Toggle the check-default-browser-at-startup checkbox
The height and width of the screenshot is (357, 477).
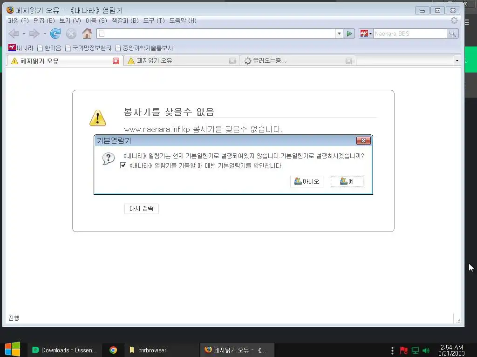123,165
